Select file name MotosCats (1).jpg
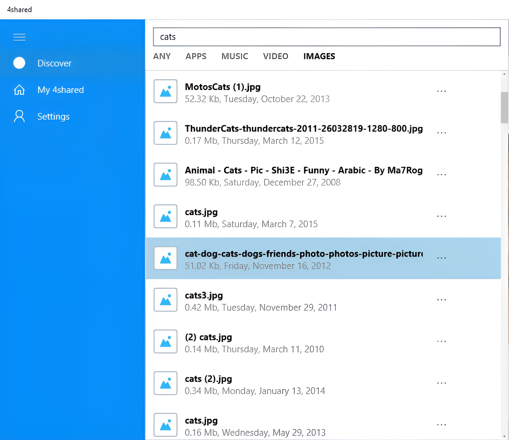Screen dimensions: 509x440 tap(223, 87)
